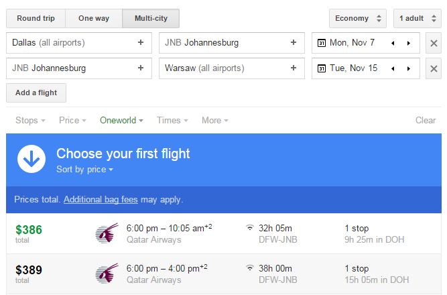Click the calendar icon beside Mon, Nov 7
The height and width of the screenshot is (295, 447).
[321, 43]
